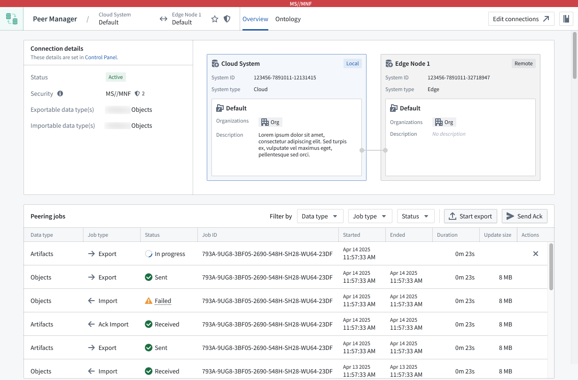Open the Control Panel link

[101, 57]
